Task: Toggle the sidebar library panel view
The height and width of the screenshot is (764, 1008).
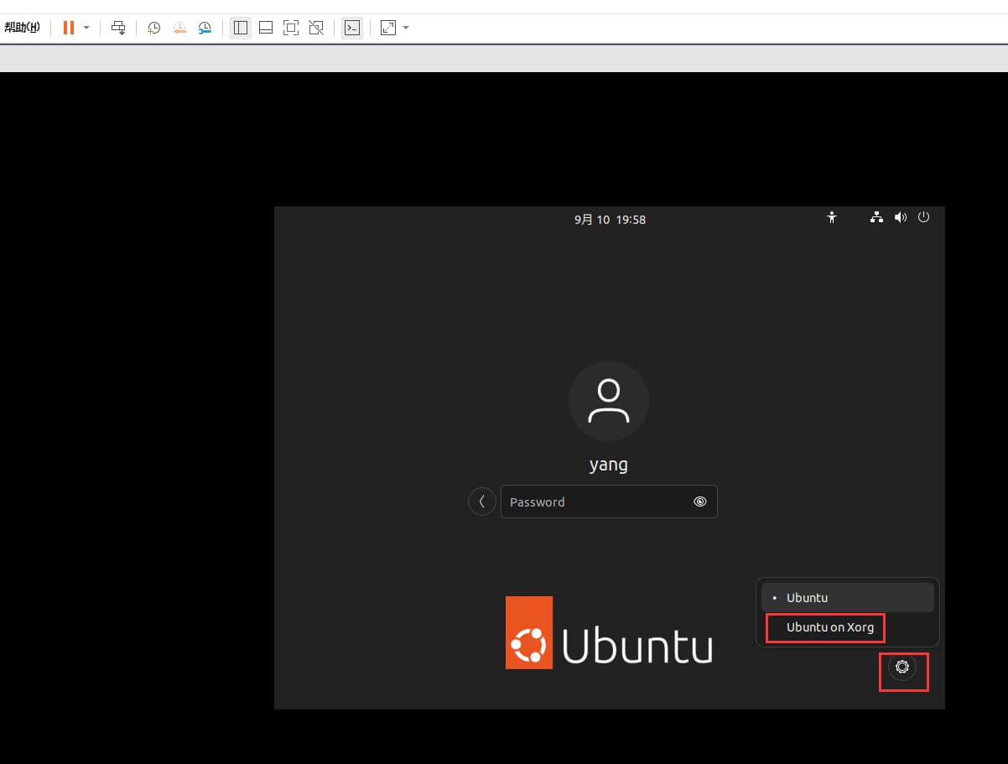Action: pos(241,28)
